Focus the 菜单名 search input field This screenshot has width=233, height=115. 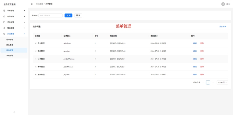click(50, 16)
